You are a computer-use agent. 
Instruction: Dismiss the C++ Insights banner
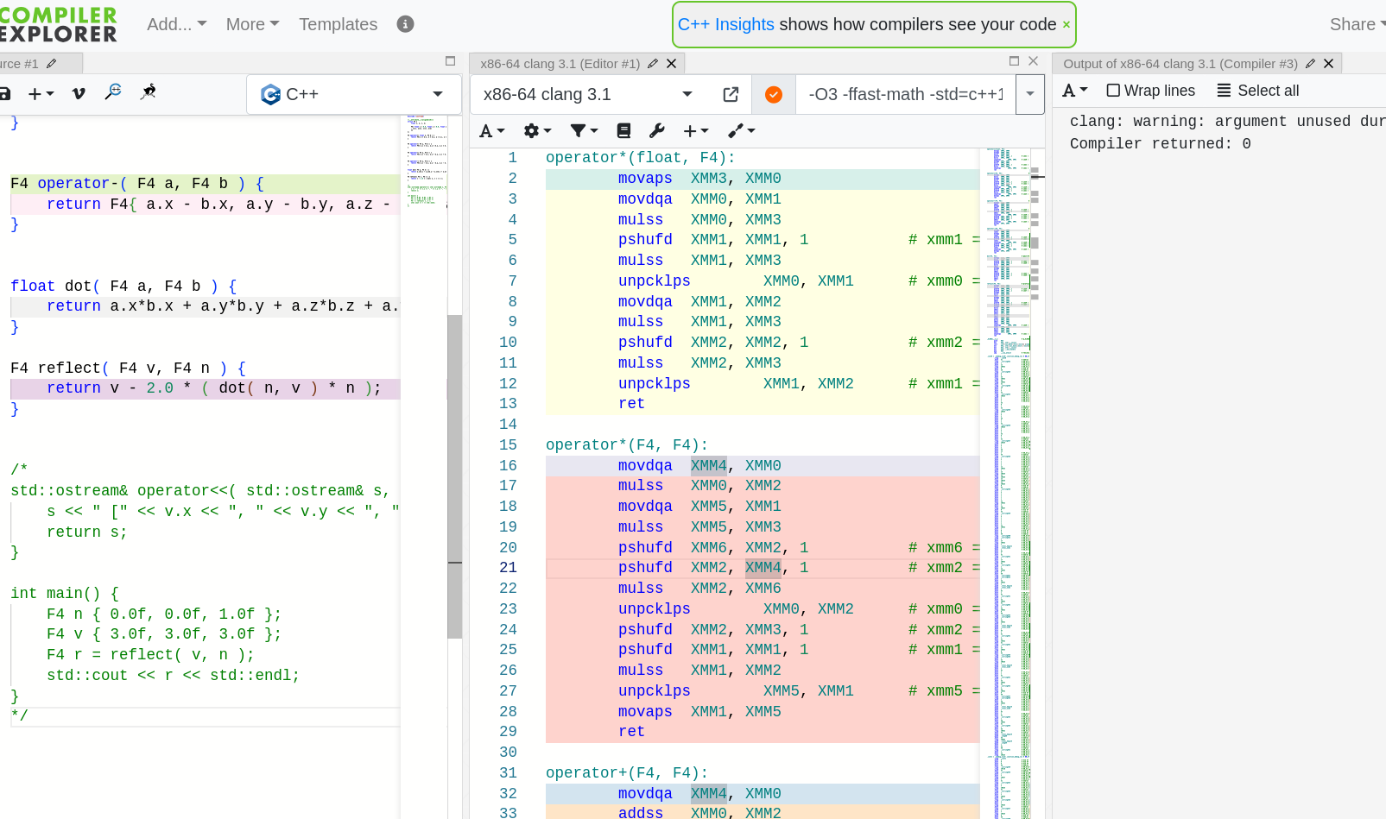pos(1066,25)
